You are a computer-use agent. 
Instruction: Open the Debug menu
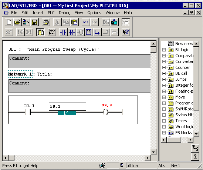coord(65,13)
